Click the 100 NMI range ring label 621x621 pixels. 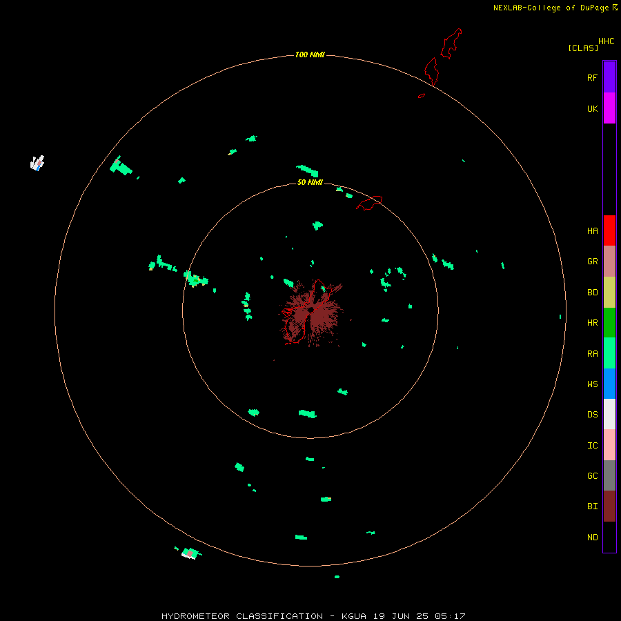[x=310, y=55]
